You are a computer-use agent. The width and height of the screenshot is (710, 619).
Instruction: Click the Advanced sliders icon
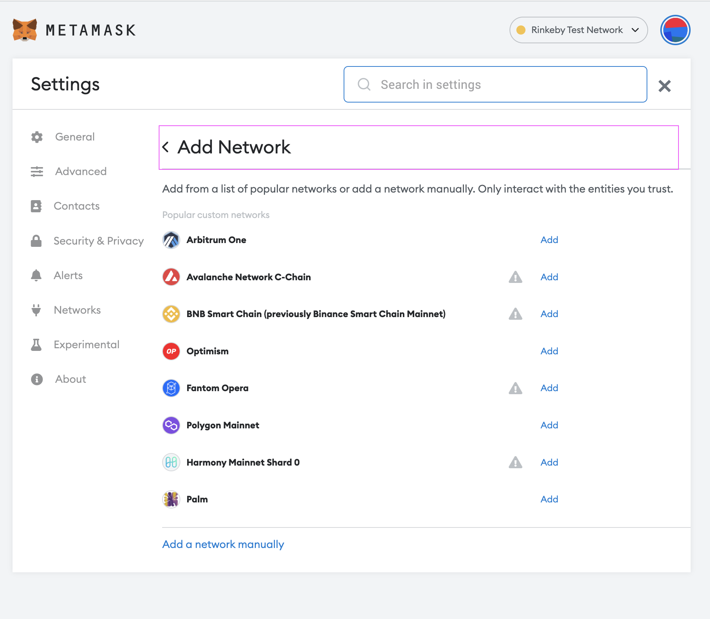[x=37, y=172]
